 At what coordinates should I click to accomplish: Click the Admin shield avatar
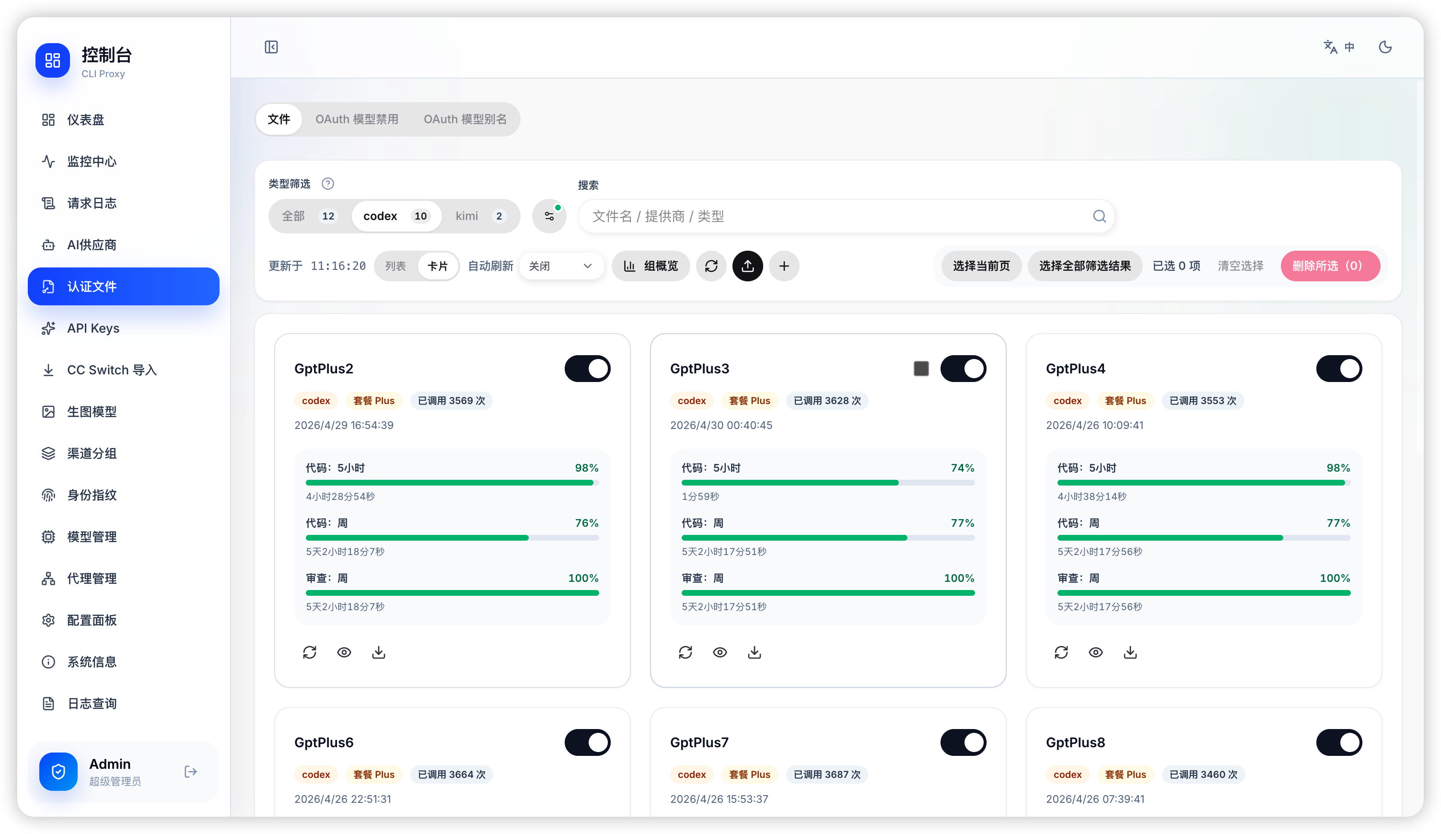coord(58,772)
